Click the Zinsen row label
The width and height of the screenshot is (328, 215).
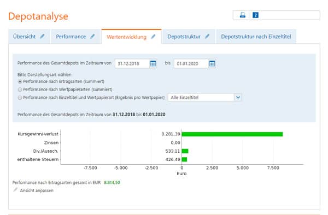click(51, 142)
